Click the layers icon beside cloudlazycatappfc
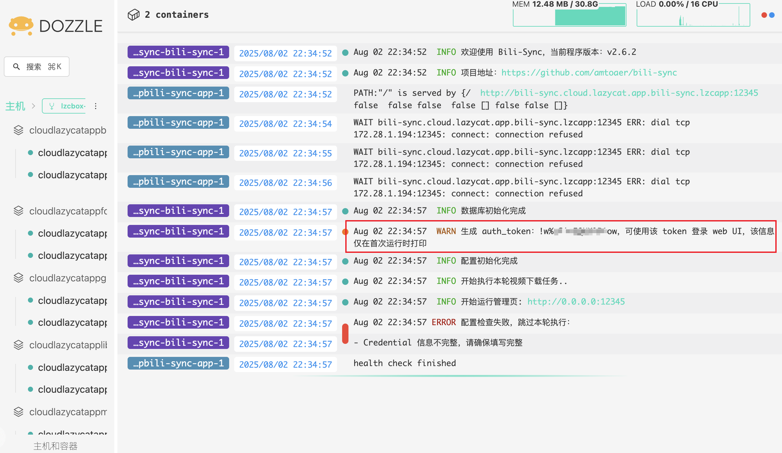This screenshot has height=453, width=782. (x=19, y=211)
